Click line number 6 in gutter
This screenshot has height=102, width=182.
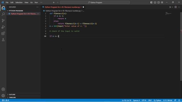coord(45,26)
